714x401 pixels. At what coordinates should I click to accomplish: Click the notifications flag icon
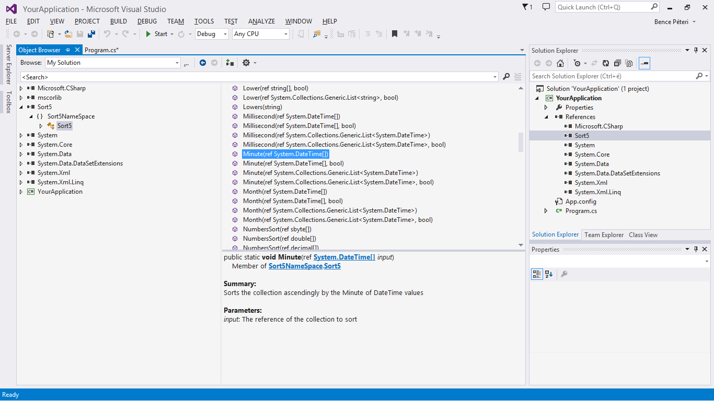tap(525, 7)
